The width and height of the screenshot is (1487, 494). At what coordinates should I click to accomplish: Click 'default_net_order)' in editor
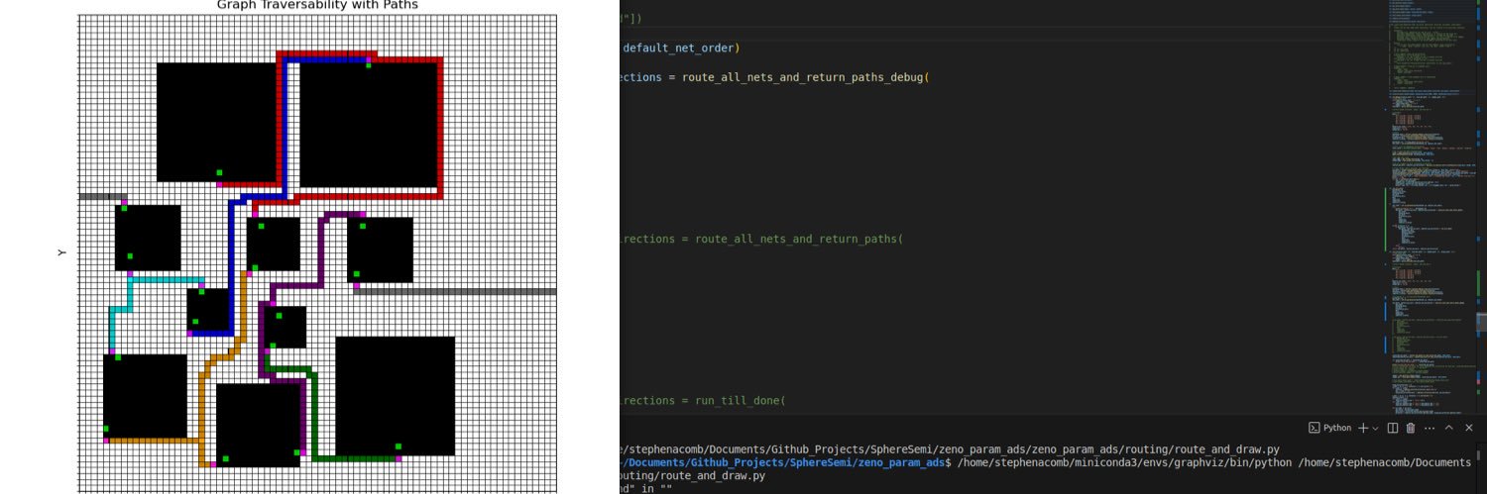681,48
